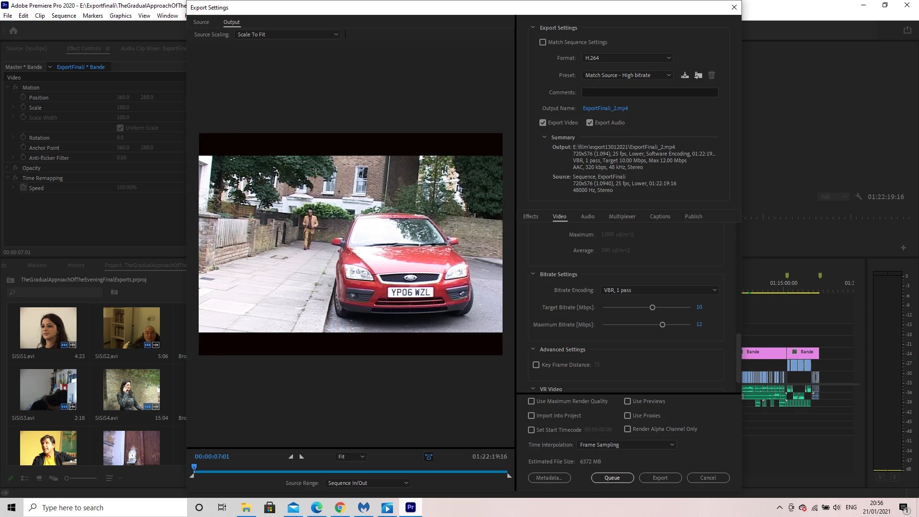Check Use Maximum Render Quality

531,401
